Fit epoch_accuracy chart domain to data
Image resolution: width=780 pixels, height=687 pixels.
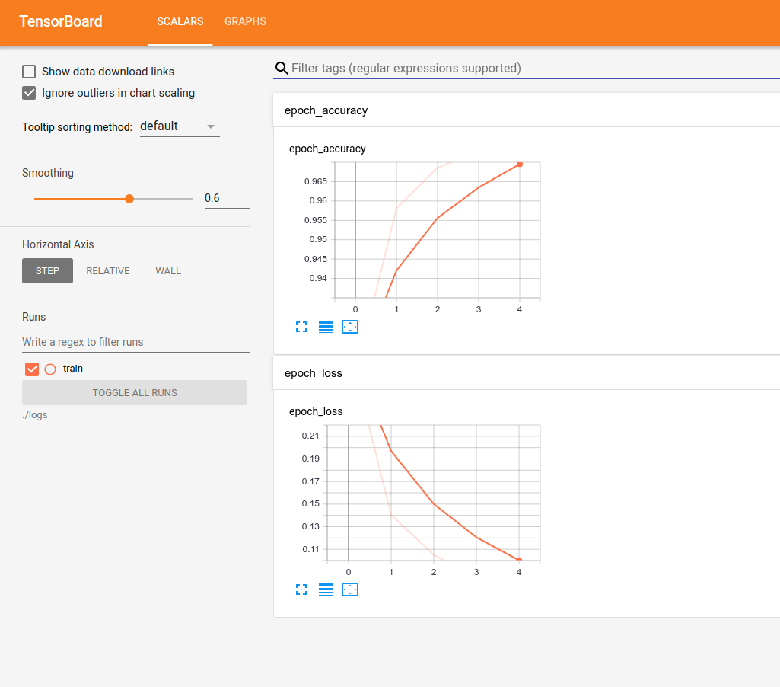350,326
